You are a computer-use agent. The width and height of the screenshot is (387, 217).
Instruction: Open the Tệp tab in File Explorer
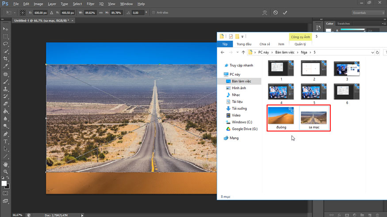[x=225, y=44]
